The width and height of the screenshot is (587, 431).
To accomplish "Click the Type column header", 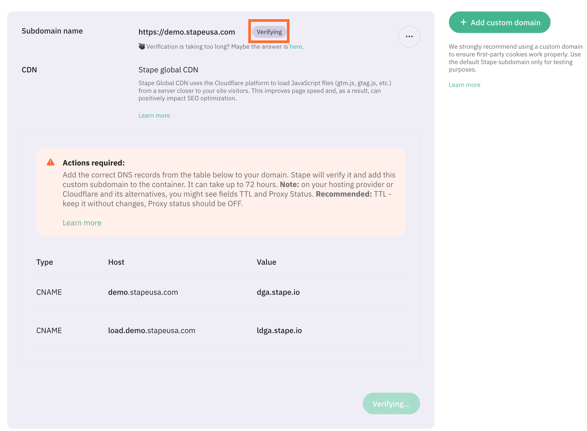I will click(x=44, y=262).
